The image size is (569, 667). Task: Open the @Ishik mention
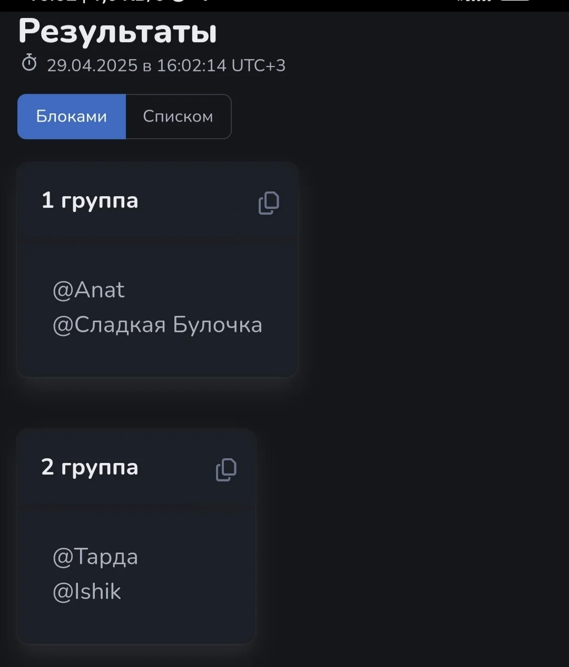[87, 592]
